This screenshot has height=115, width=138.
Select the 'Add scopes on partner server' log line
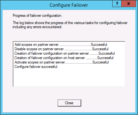pos(61,45)
